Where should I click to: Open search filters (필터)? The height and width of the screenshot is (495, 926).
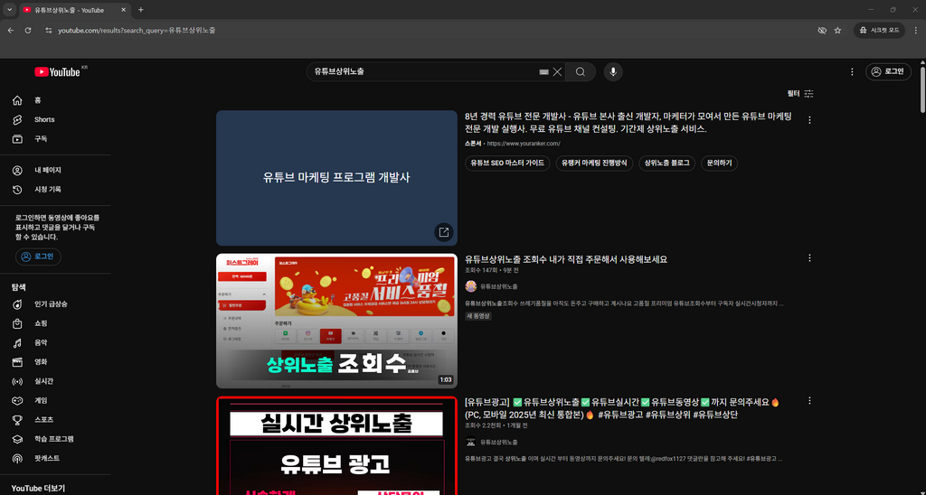(x=800, y=93)
